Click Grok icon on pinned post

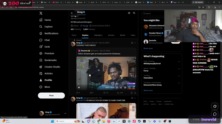click(132, 43)
